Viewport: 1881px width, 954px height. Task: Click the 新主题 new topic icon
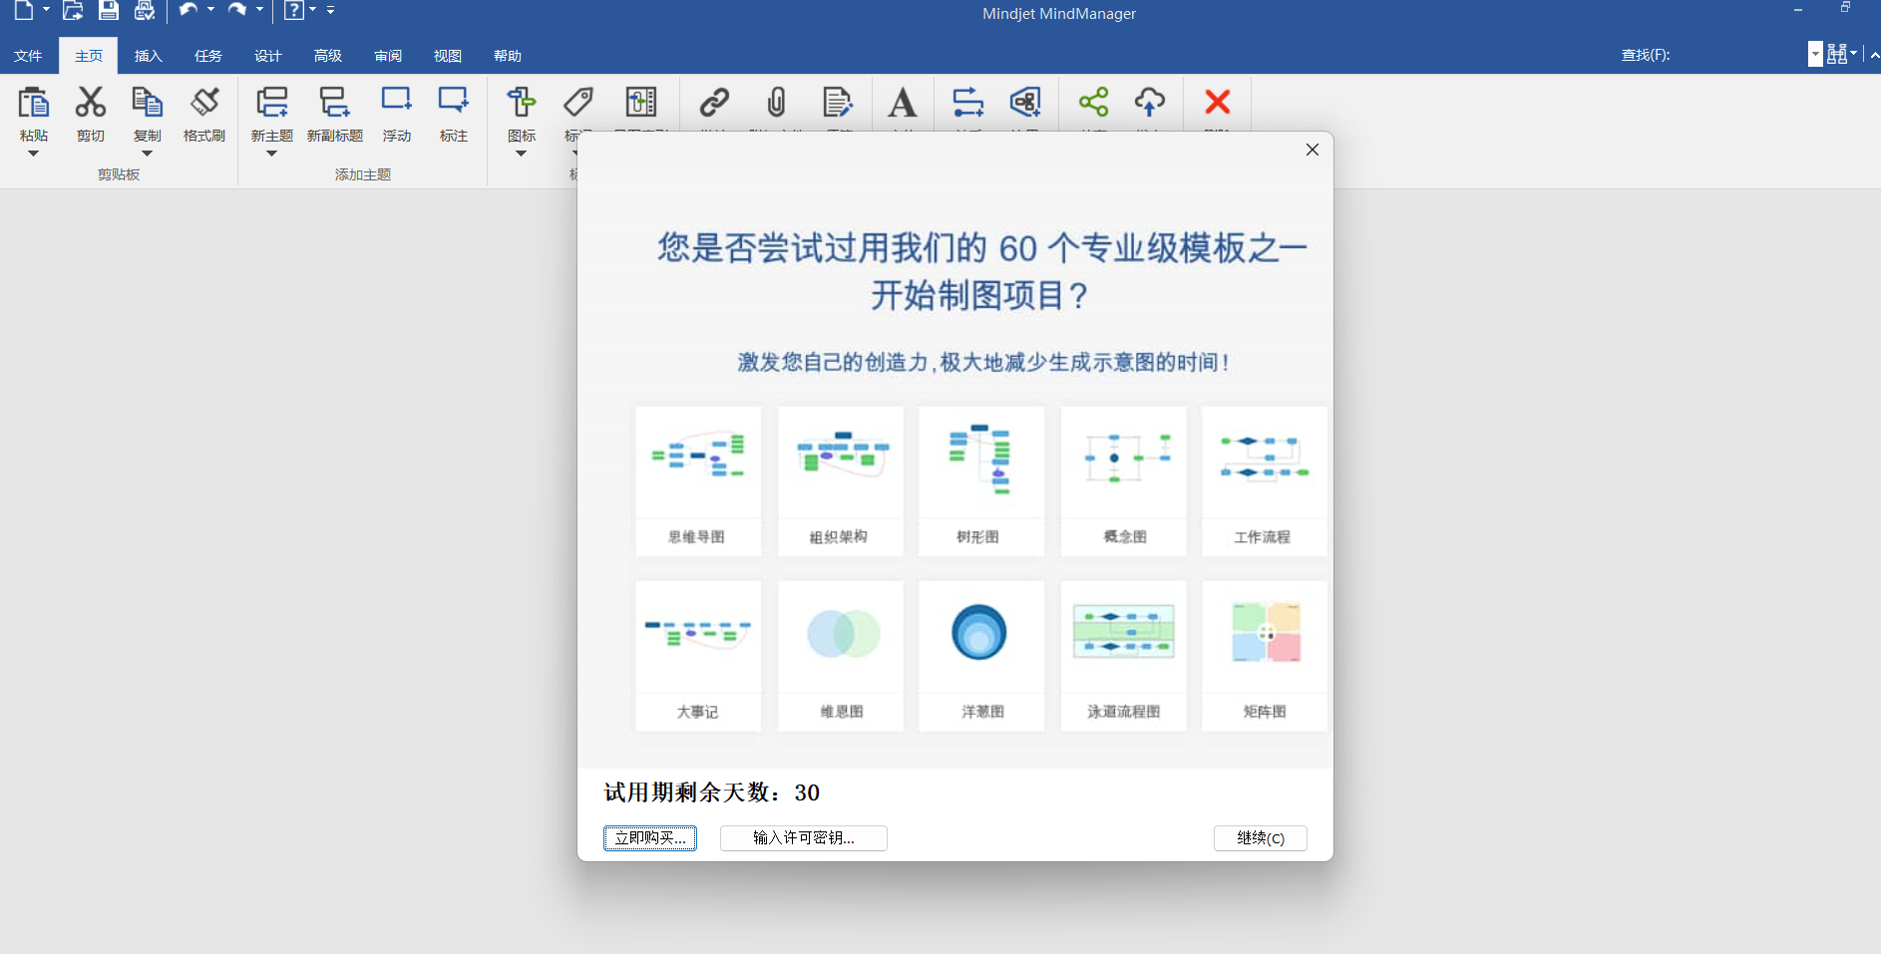pyautogui.click(x=271, y=103)
